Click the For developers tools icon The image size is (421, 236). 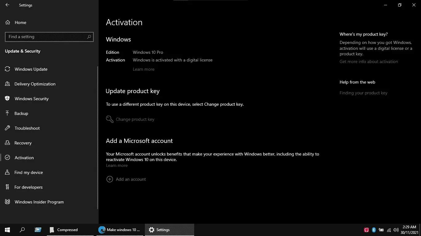(7, 187)
